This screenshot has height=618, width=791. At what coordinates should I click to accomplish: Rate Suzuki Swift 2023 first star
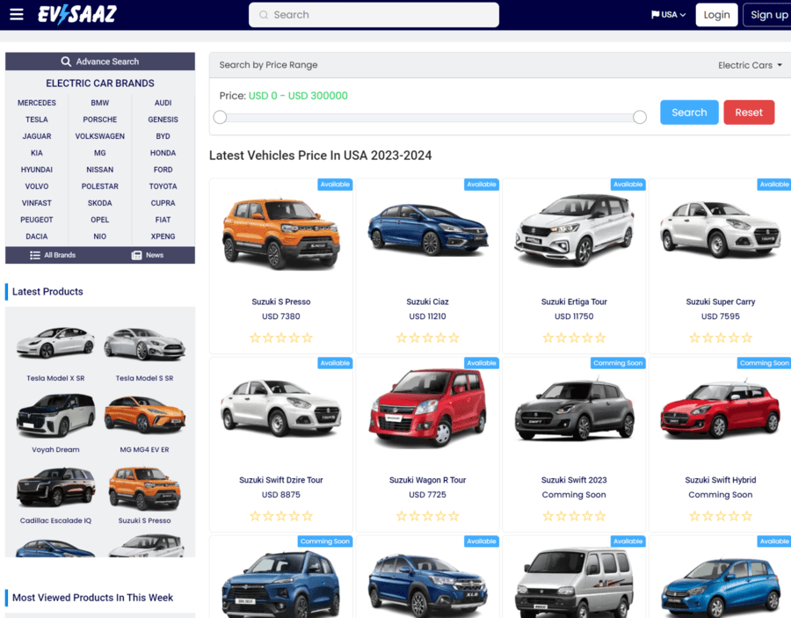tap(548, 516)
